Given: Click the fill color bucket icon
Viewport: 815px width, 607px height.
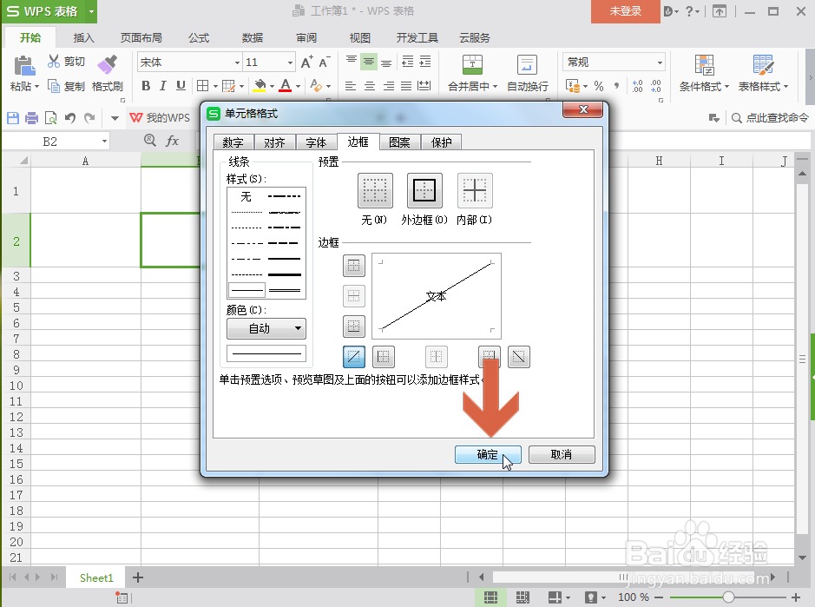Looking at the screenshot, I should tap(260, 86).
